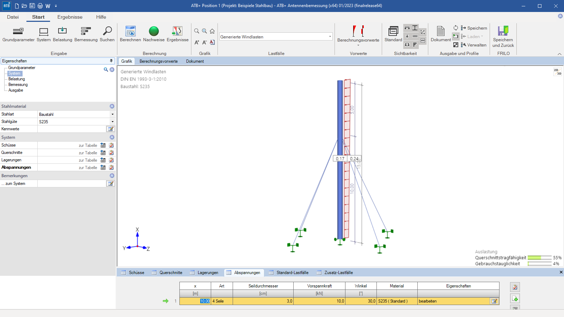
Task: Switch to the Dokument view tab
Action: pos(195,61)
